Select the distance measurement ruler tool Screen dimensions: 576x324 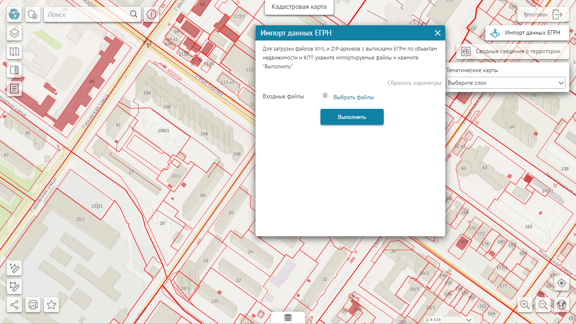click(x=14, y=267)
